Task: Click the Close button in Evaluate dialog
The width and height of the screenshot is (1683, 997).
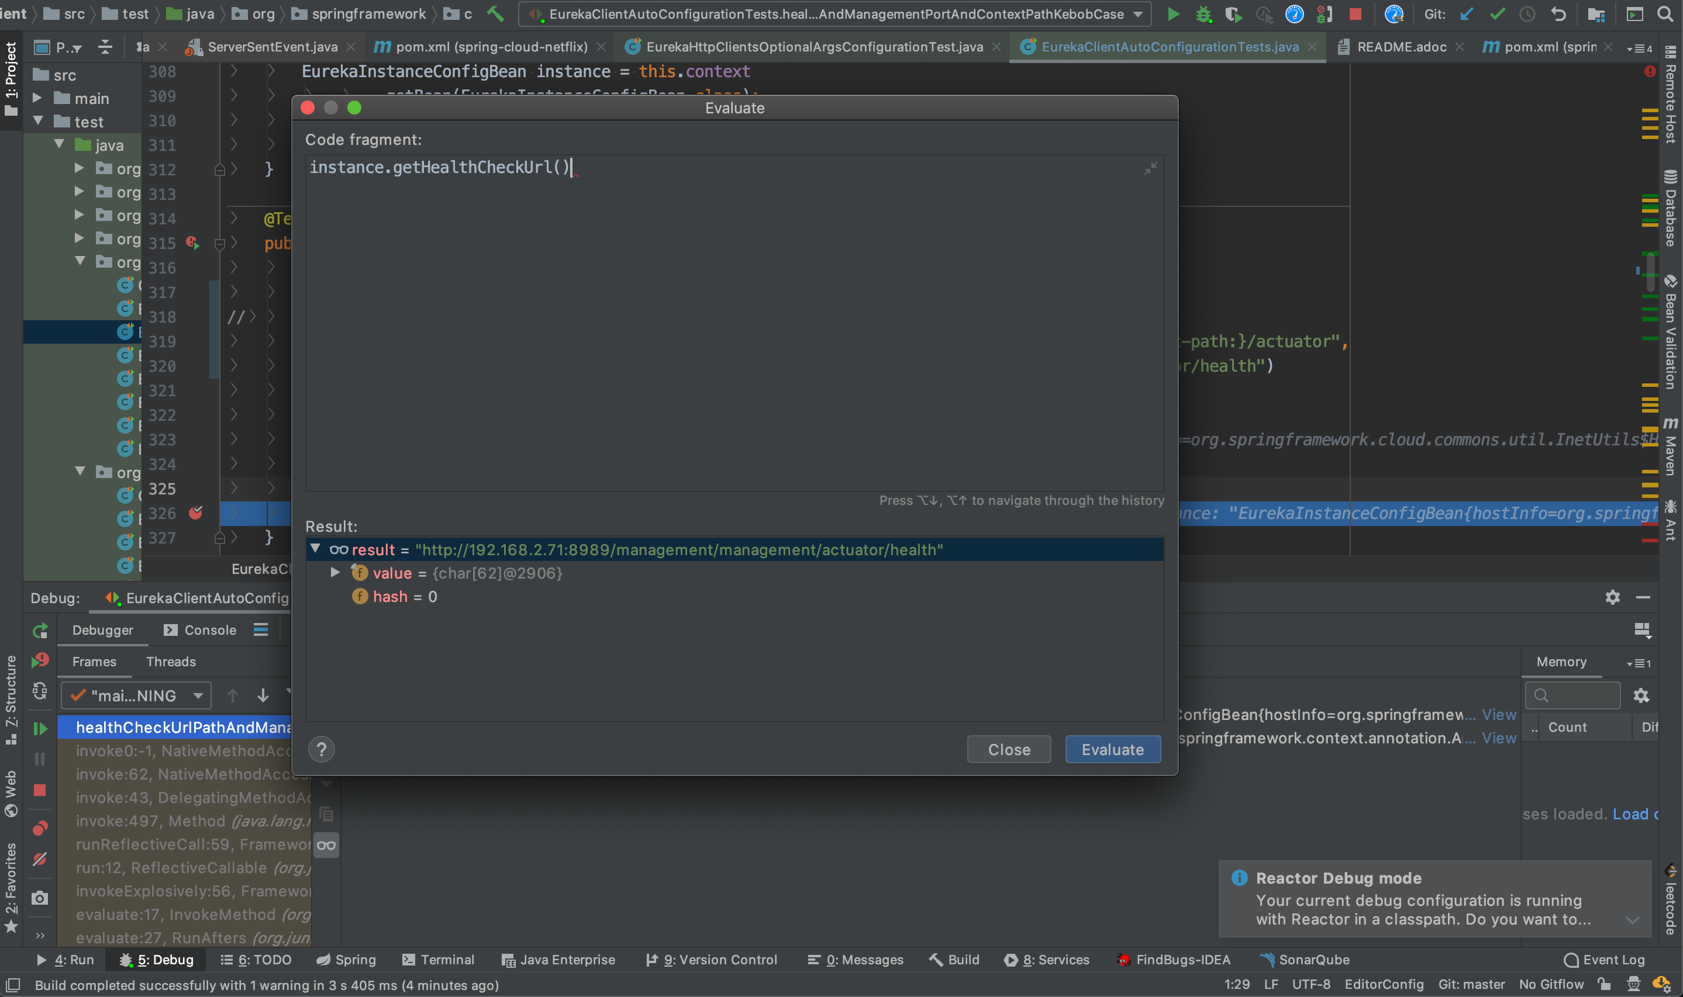Action: (1008, 749)
